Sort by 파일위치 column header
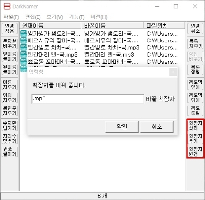 [x=164, y=26]
